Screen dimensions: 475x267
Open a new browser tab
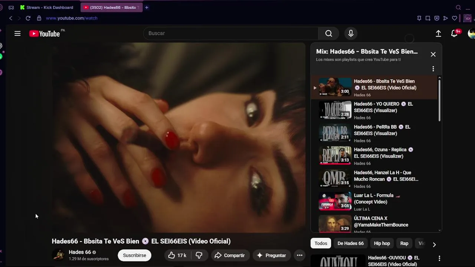147,7
